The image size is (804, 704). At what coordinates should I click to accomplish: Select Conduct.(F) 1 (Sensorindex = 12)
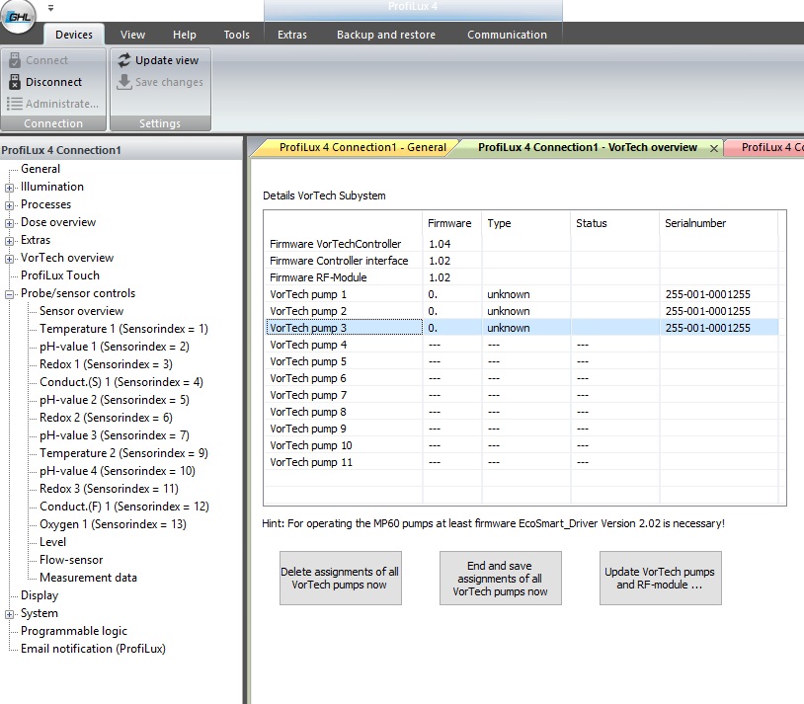[124, 507]
